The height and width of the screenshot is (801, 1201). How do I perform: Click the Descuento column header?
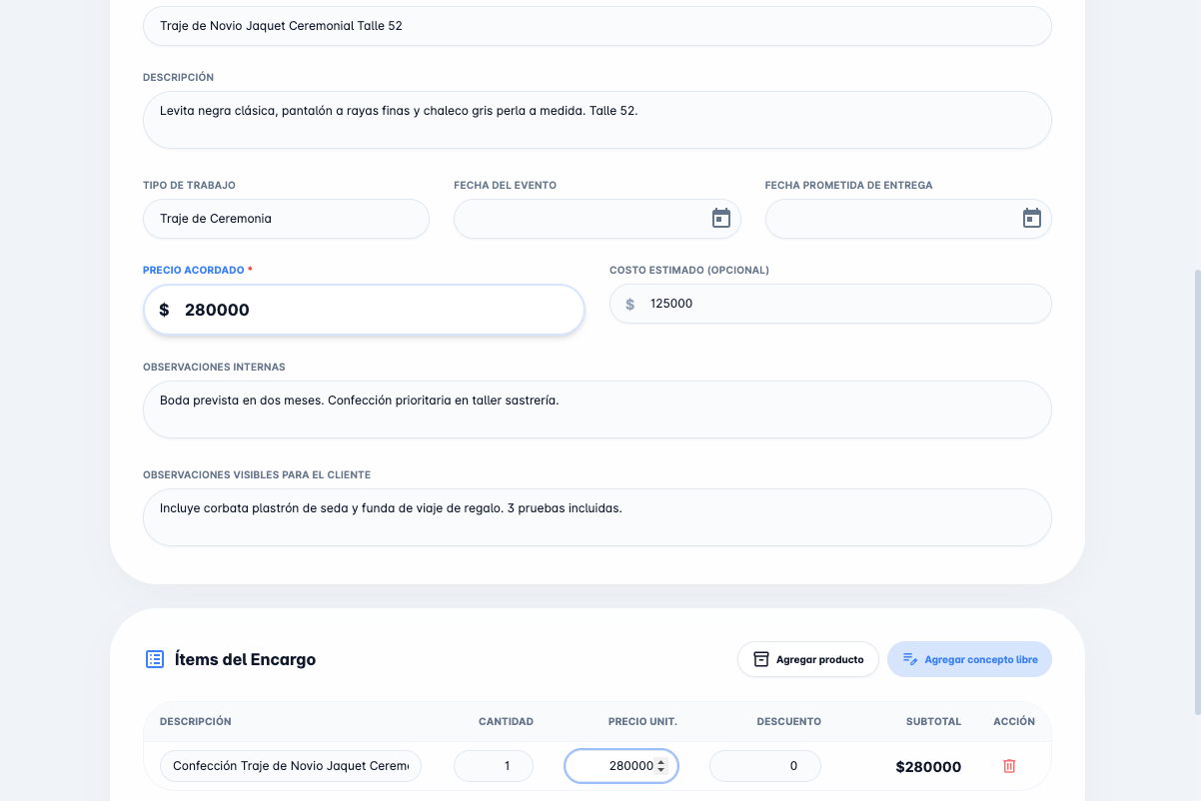[x=789, y=721]
